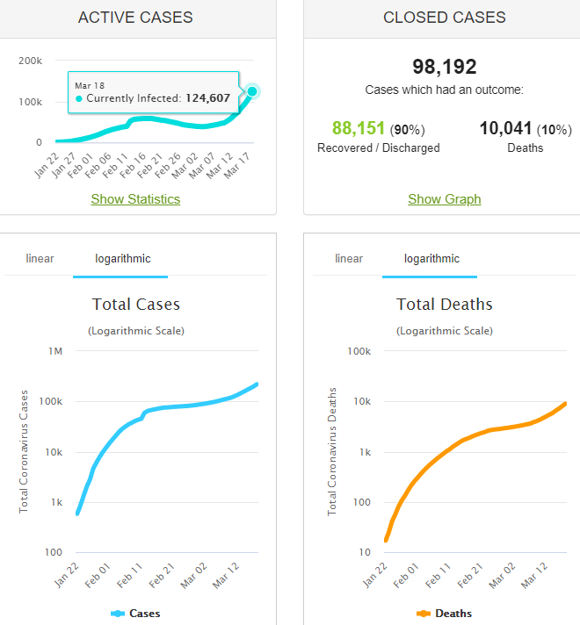Click the orange Deaths legend color marker
This screenshot has width=580, height=625.
(424, 614)
